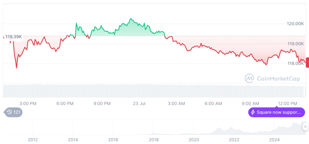Click the 12:00 PM time marker
This screenshot has height=144, width=309.
coord(288,104)
